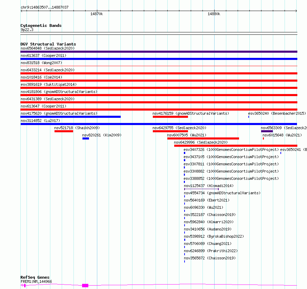The height and width of the screenshot is (289, 307).
Task: Click the blue nsv613637 variant bar
Action: [159, 59]
